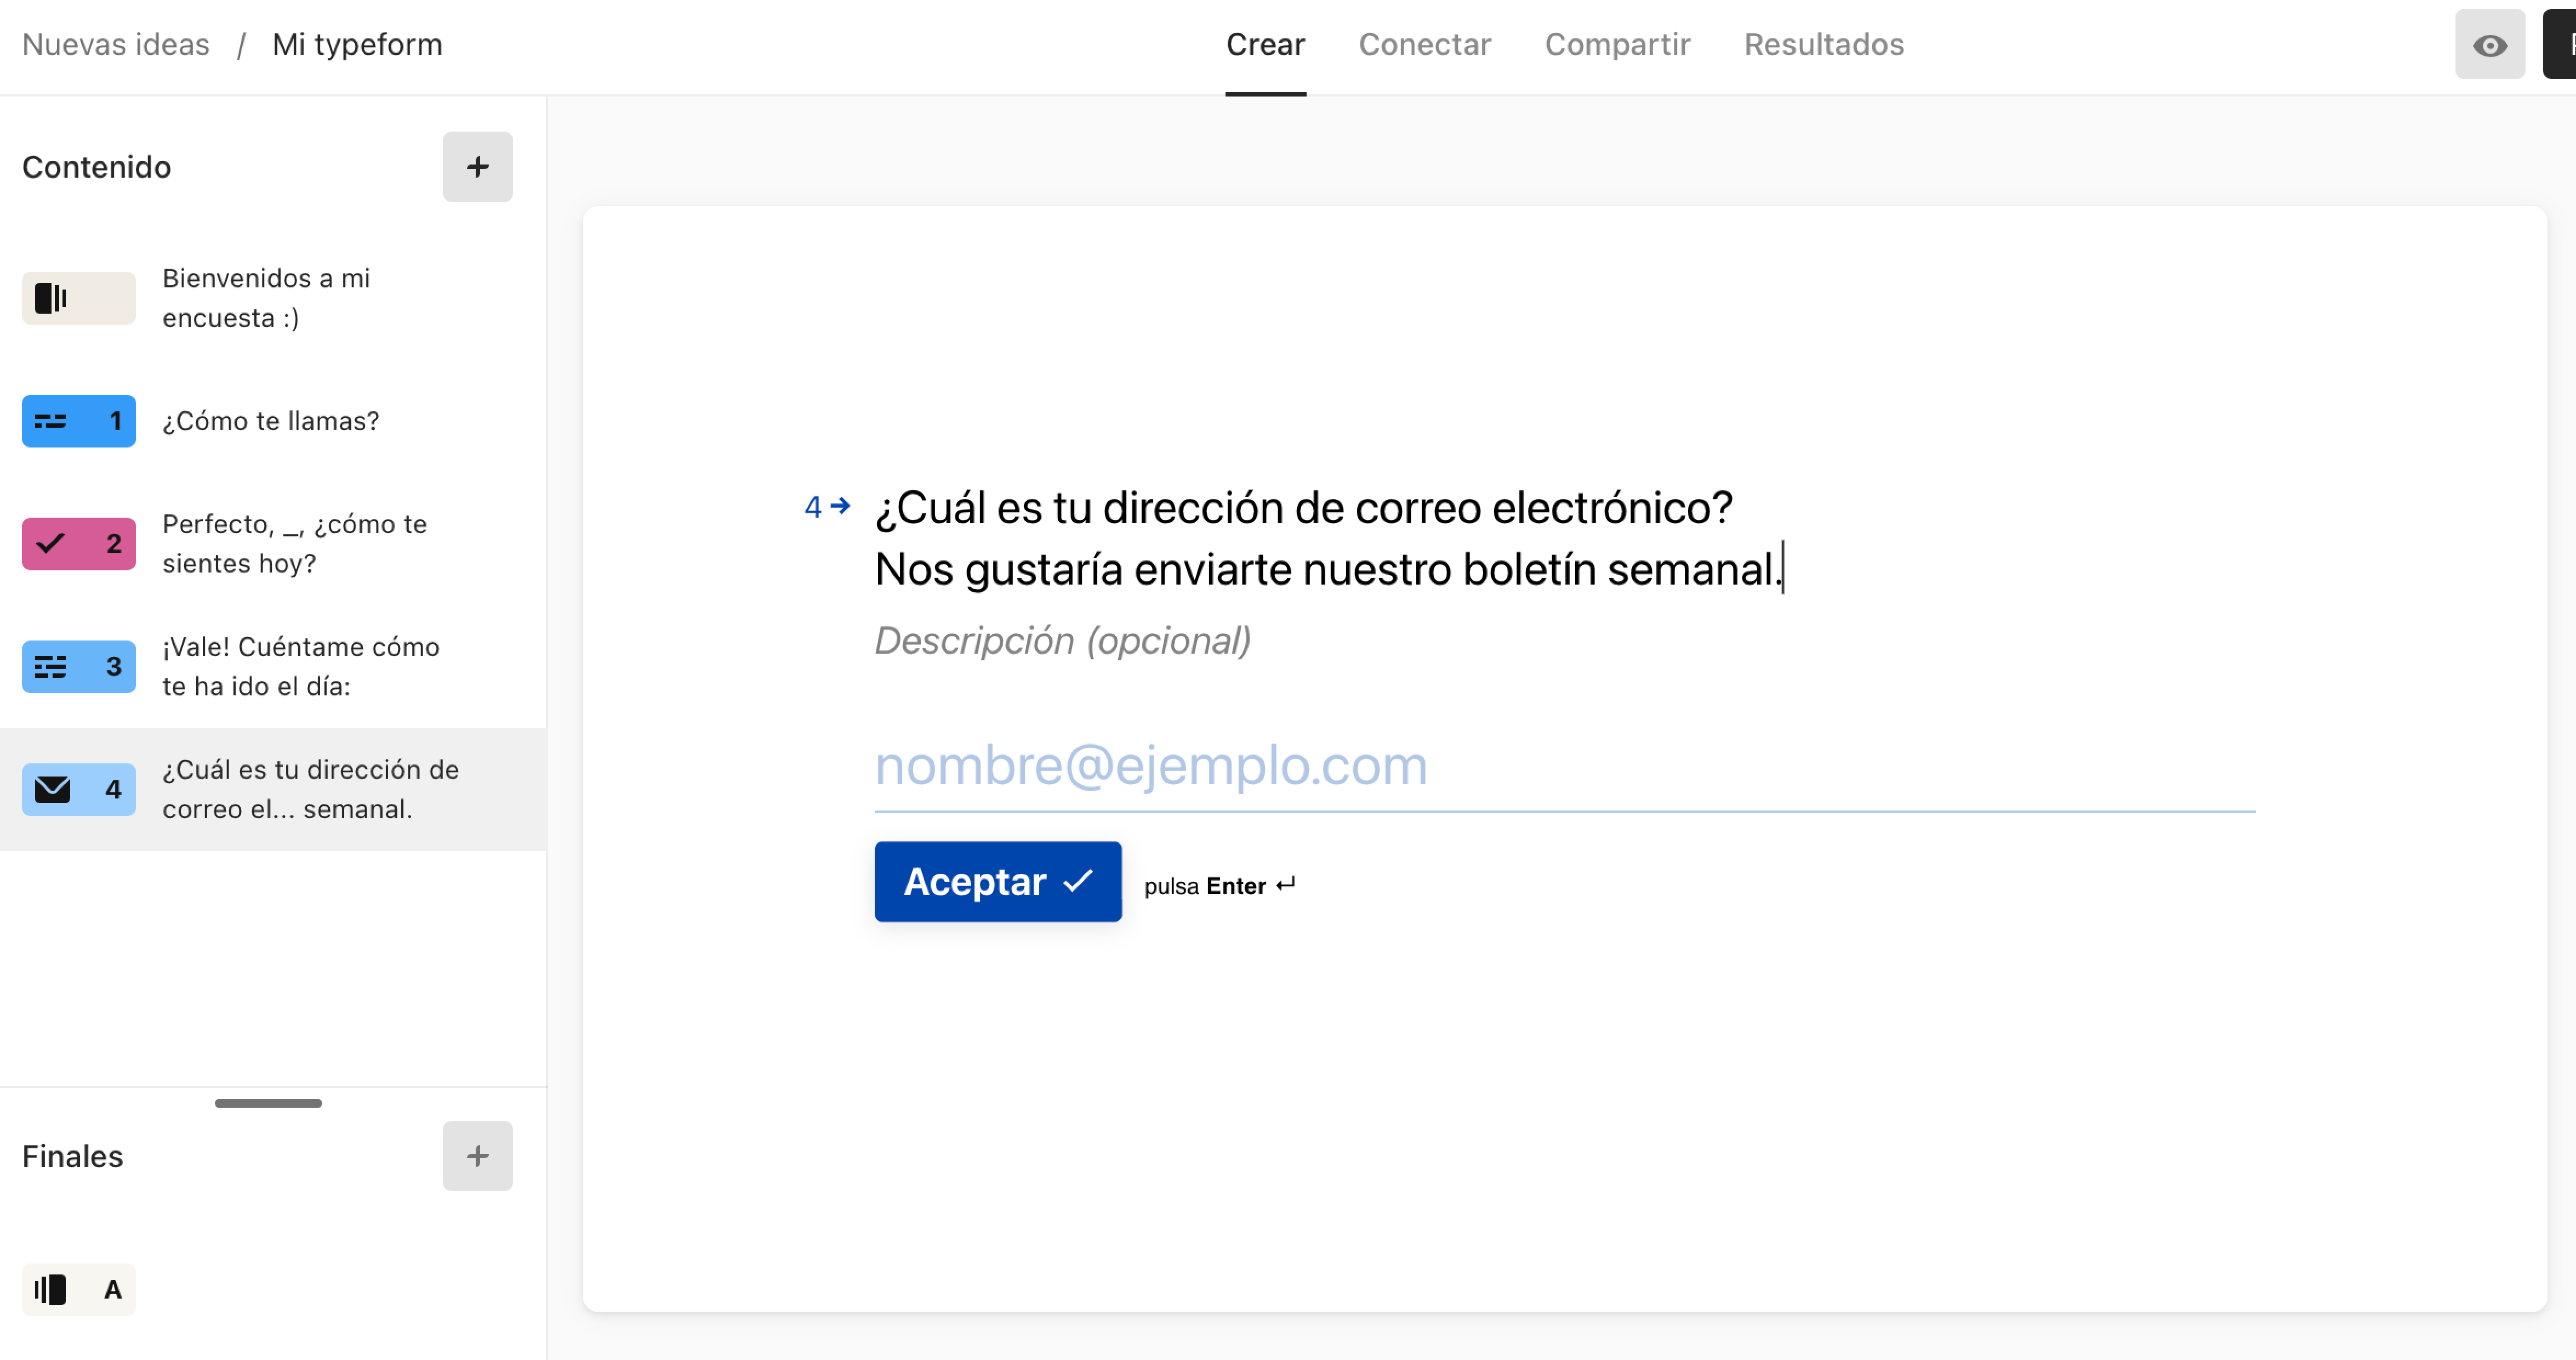Switch to the Conectar tab

pos(1424,45)
